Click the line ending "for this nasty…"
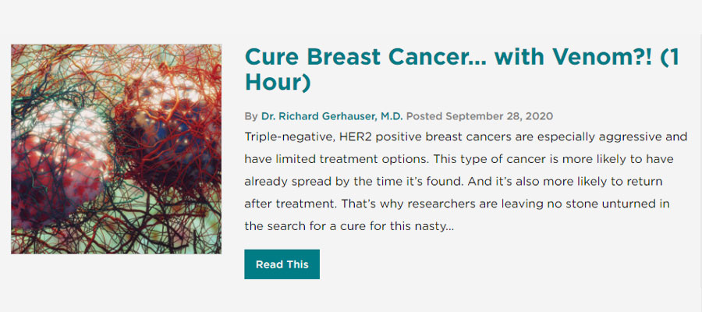 (349, 226)
